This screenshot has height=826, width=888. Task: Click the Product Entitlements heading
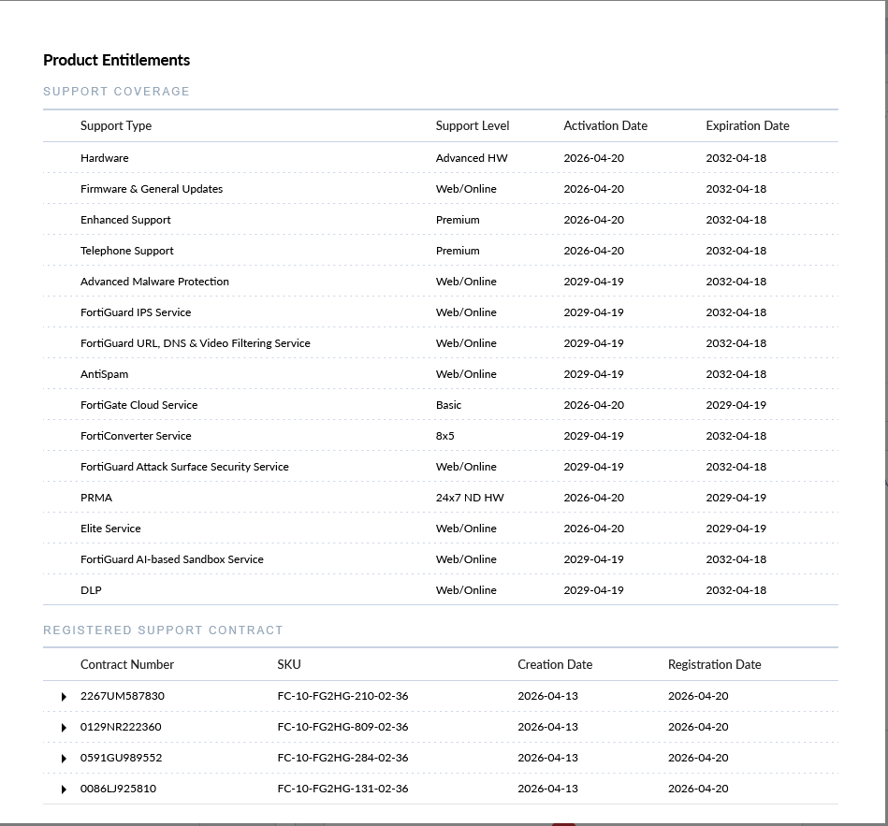tap(117, 60)
